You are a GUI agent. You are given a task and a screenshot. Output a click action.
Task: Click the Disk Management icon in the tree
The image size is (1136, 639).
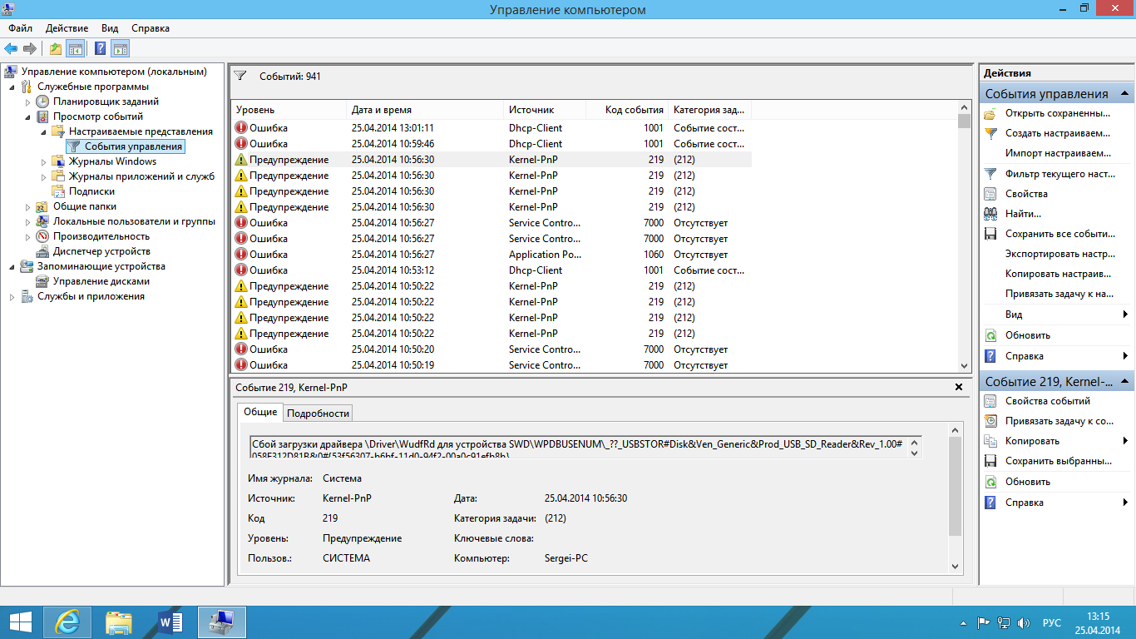click(42, 281)
